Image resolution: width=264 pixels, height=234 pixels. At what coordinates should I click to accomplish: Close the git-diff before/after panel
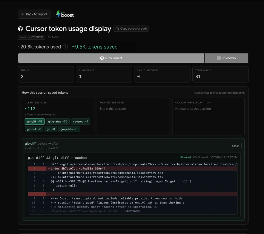pyautogui.click(x=236, y=146)
